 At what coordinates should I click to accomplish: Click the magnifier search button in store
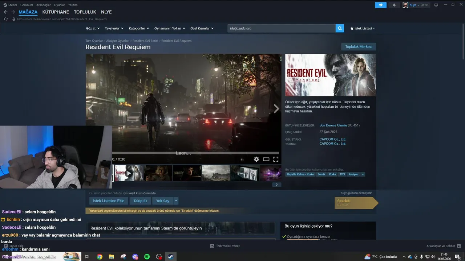340,28
